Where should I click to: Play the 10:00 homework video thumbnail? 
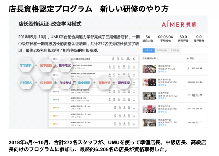pyautogui.click(x=149, y=96)
